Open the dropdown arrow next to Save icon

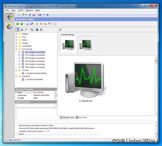coord(43,15)
